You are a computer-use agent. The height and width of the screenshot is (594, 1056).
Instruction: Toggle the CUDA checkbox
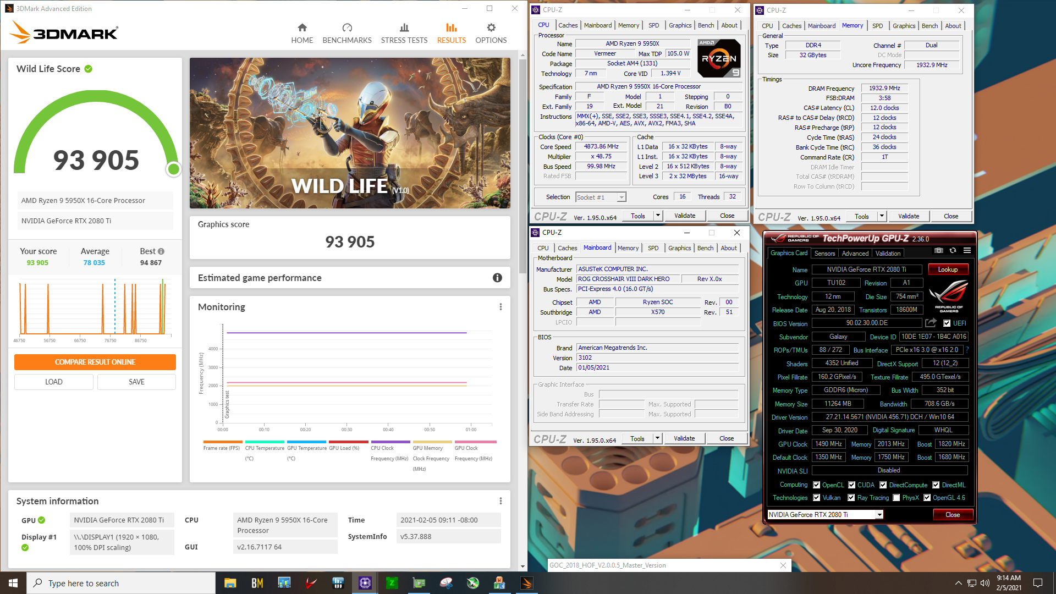pos(851,485)
